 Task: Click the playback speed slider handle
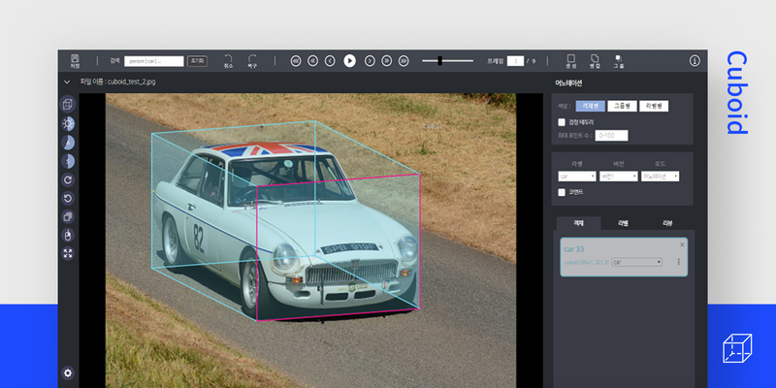point(440,60)
